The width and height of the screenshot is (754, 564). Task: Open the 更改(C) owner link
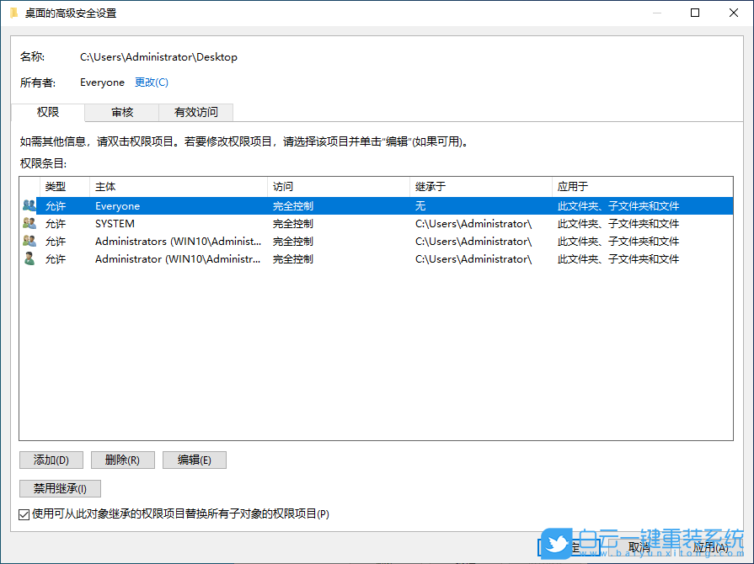pos(151,82)
